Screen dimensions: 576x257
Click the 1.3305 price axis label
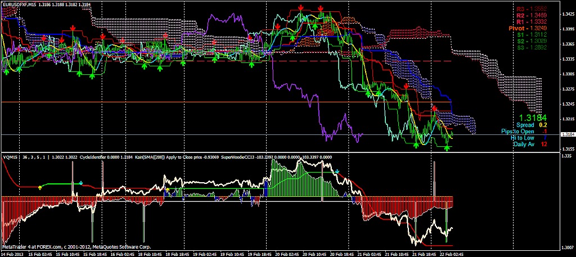point(568,74)
